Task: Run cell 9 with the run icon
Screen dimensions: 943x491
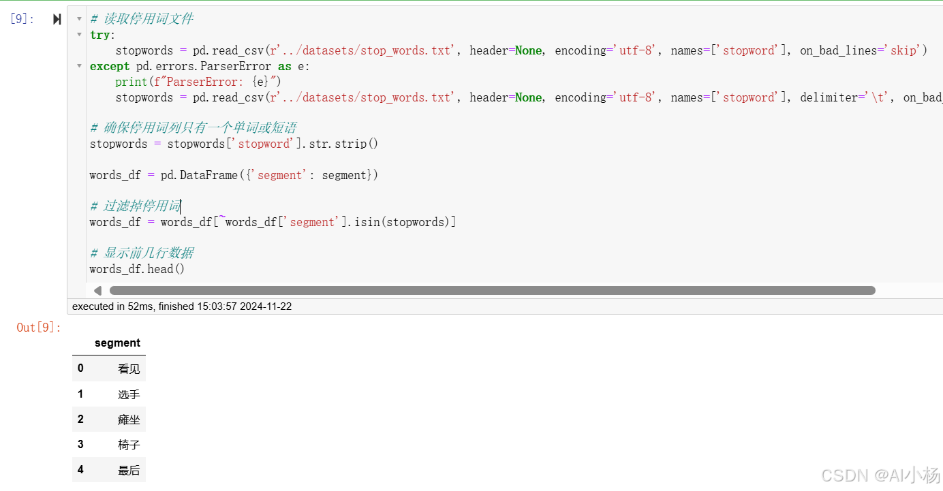Action: [x=57, y=19]
